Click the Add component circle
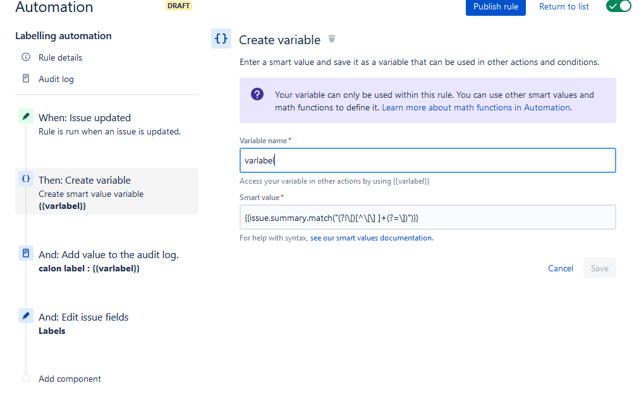This screenshot has height=414, width=639. [x=26, y=378]
